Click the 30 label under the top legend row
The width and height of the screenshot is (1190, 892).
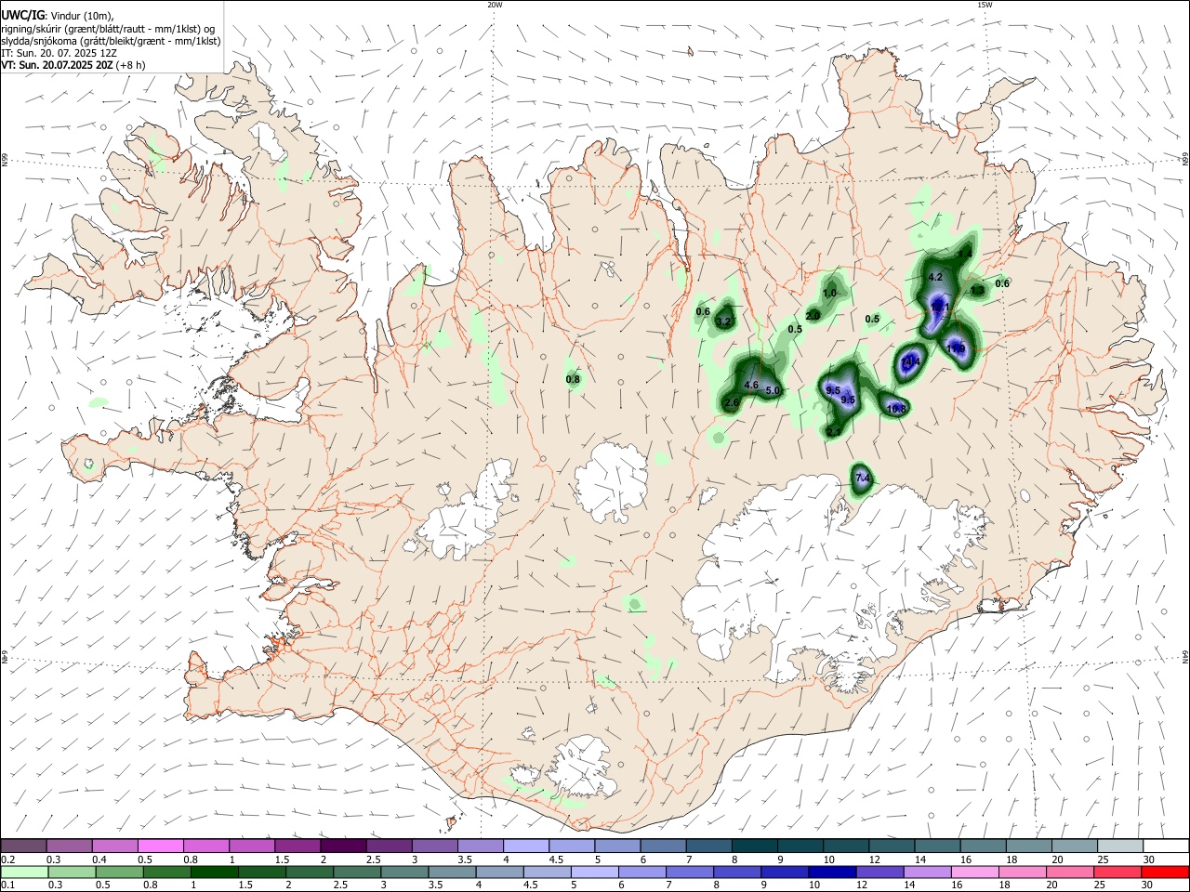[x=1147, y=859]
